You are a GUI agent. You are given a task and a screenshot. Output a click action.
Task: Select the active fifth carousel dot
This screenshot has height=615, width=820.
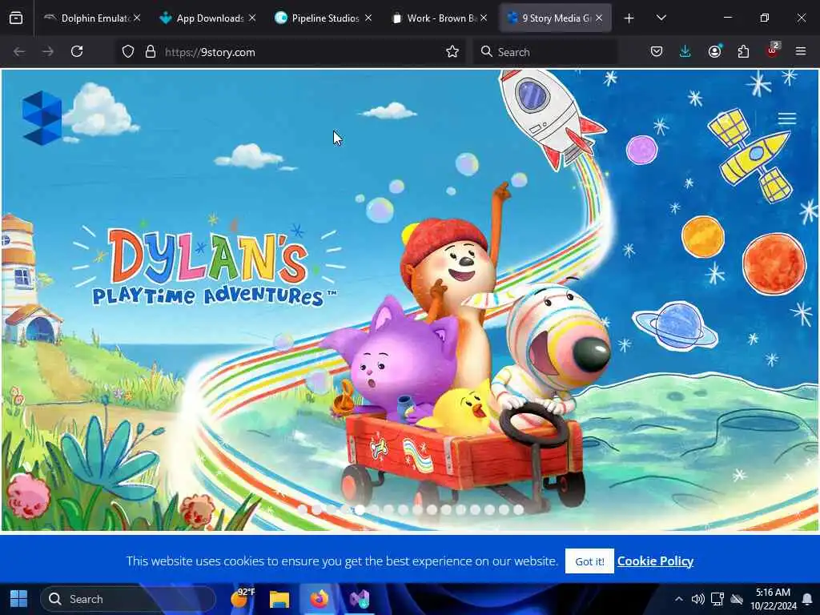360,509
